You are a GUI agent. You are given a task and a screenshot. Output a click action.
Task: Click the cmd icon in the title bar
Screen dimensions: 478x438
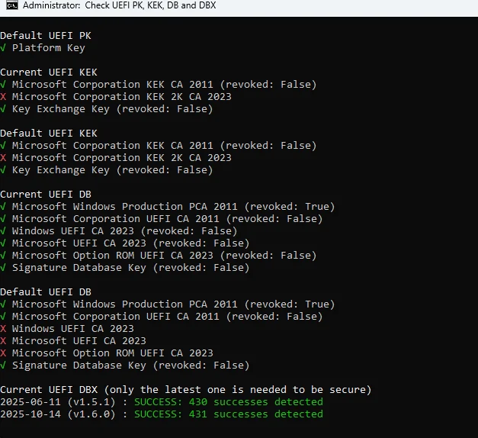click(x=12, y=5)
